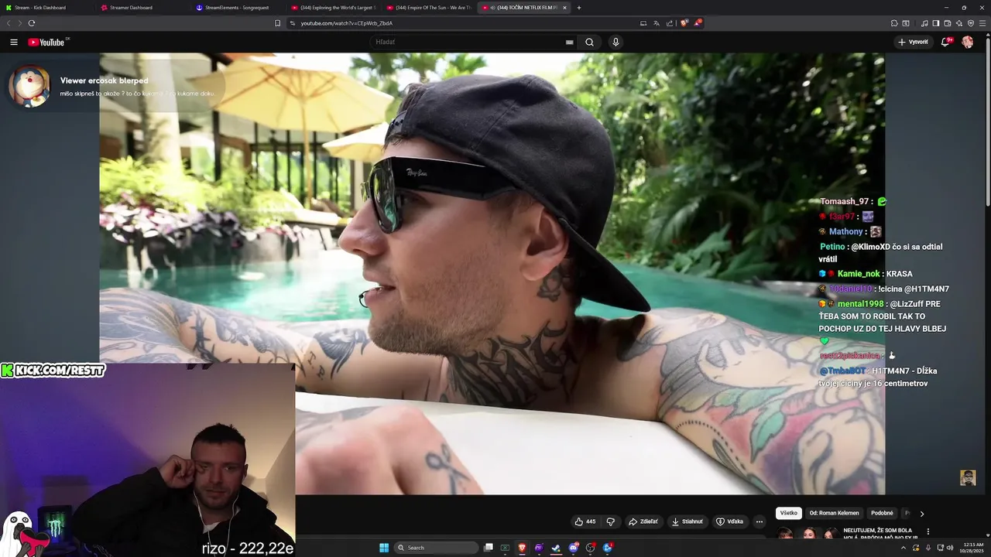Submit search with the magnifier button

589,42
